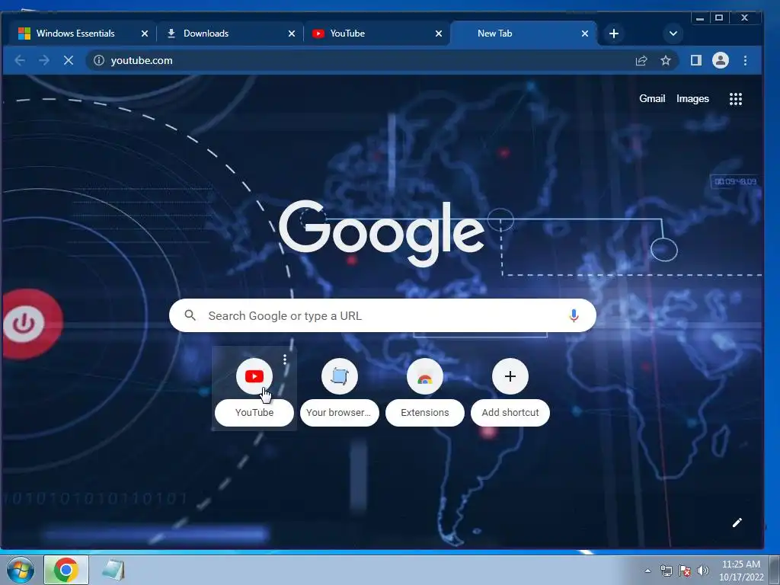Image resolution: width=780 pixels, height=585 pixels.
Task: Click the magnifier icon in the search box
Action: click(190, 315)
